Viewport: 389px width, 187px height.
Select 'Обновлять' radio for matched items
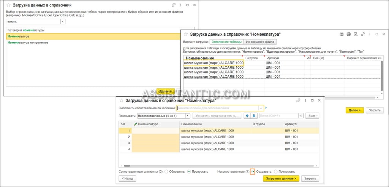pos(166,171)
